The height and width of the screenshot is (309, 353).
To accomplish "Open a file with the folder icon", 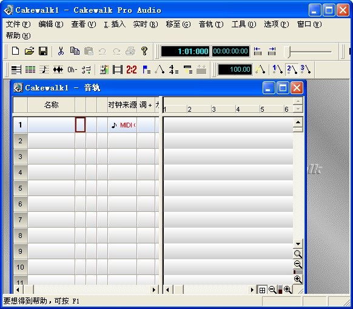I will coord(29,51).
